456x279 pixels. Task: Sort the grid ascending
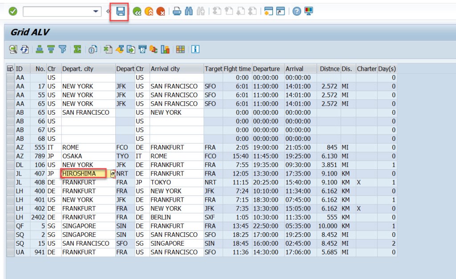tap(39, 50)
